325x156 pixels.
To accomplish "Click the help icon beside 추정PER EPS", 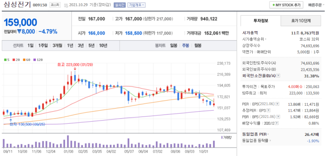I will click(x=269, y=110).
